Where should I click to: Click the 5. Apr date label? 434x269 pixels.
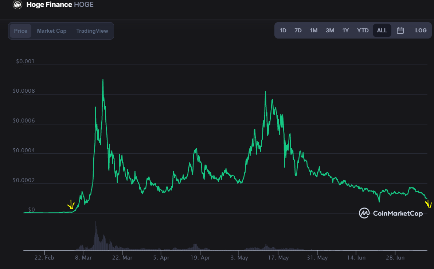coord(161,258)
